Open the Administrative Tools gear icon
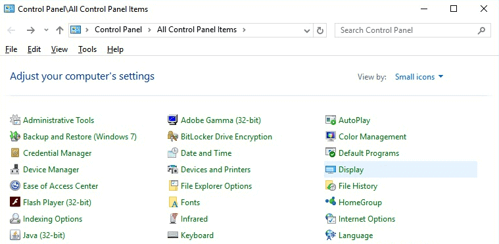 pos(15,120)
